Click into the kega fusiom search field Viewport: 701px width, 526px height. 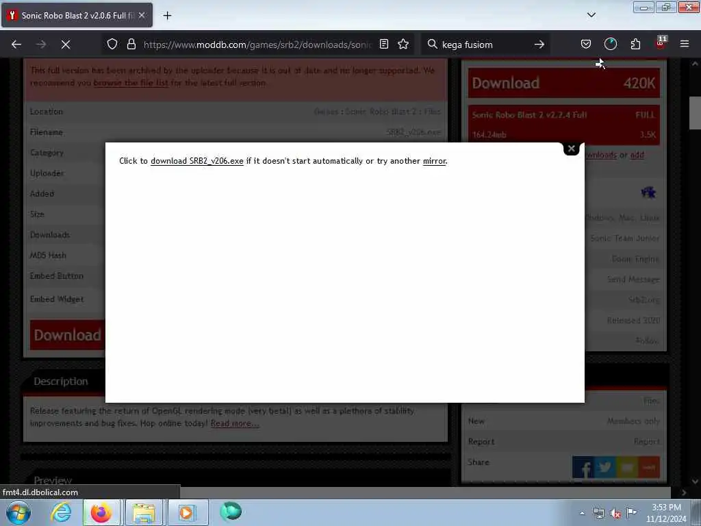click(485, 45)
